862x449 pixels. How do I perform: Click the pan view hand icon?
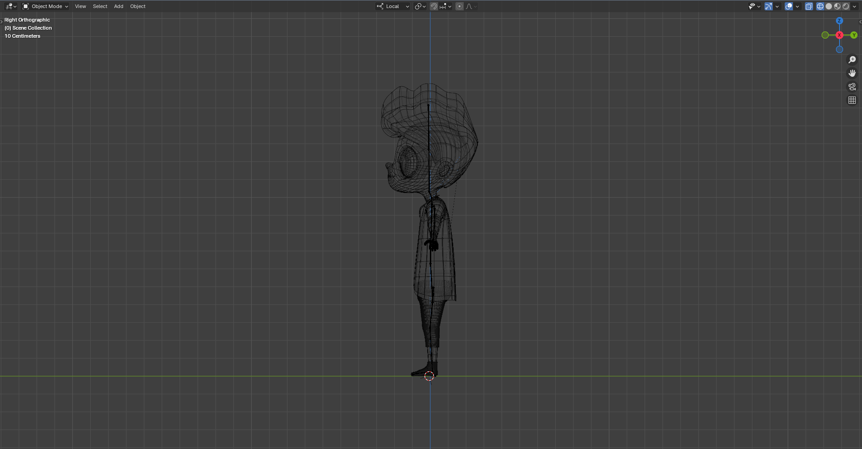point(852,73)
